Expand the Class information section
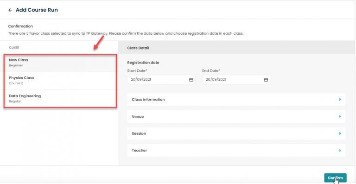Viewport: 356px width, 184px height. tap(236, 99)
